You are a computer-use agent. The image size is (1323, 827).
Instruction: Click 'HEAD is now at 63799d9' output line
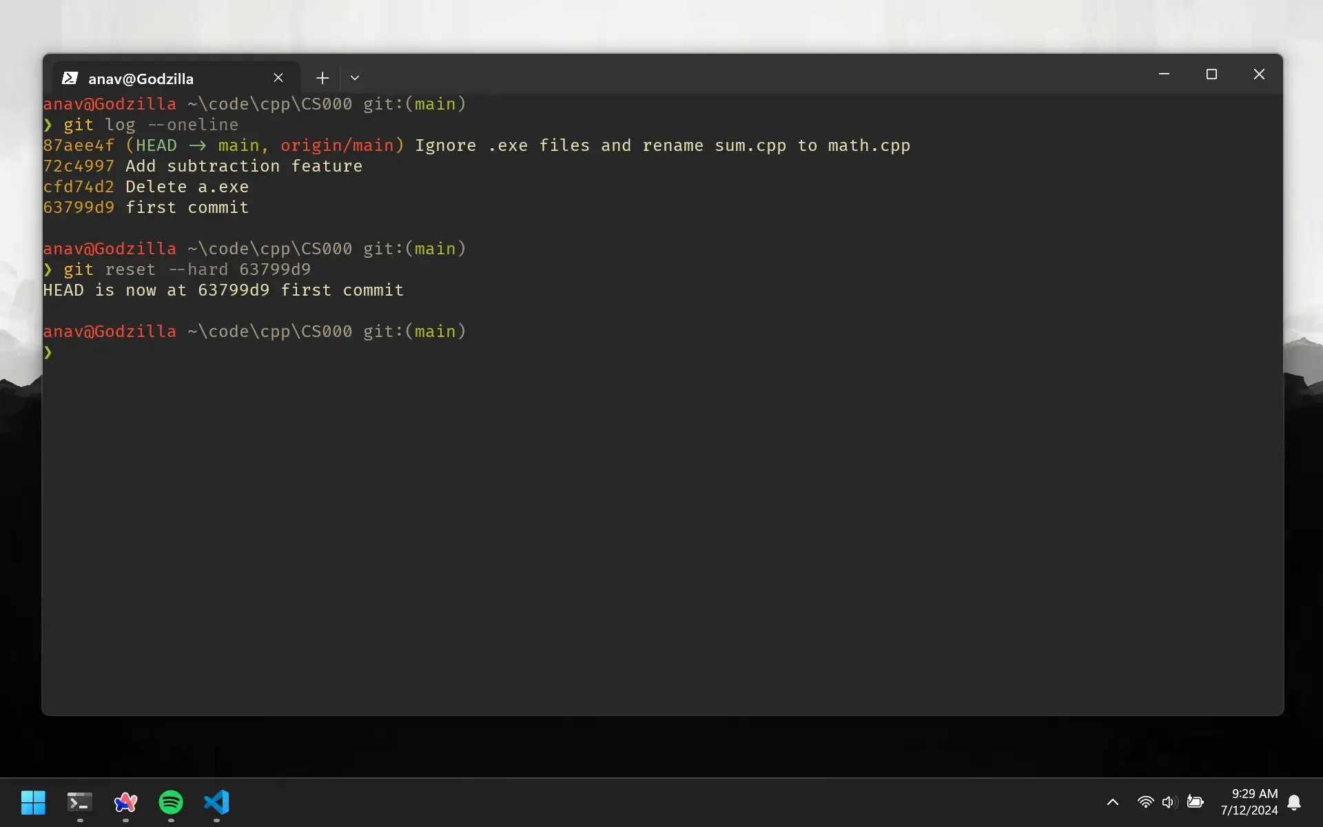(223, 290)
